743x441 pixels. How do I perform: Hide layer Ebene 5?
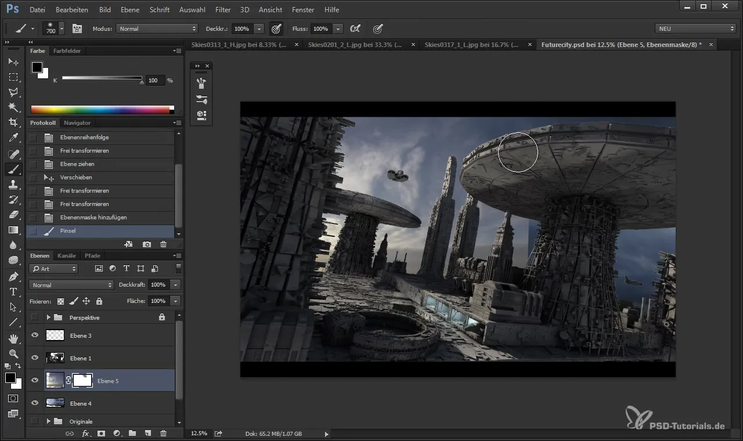tap(34, 381)
